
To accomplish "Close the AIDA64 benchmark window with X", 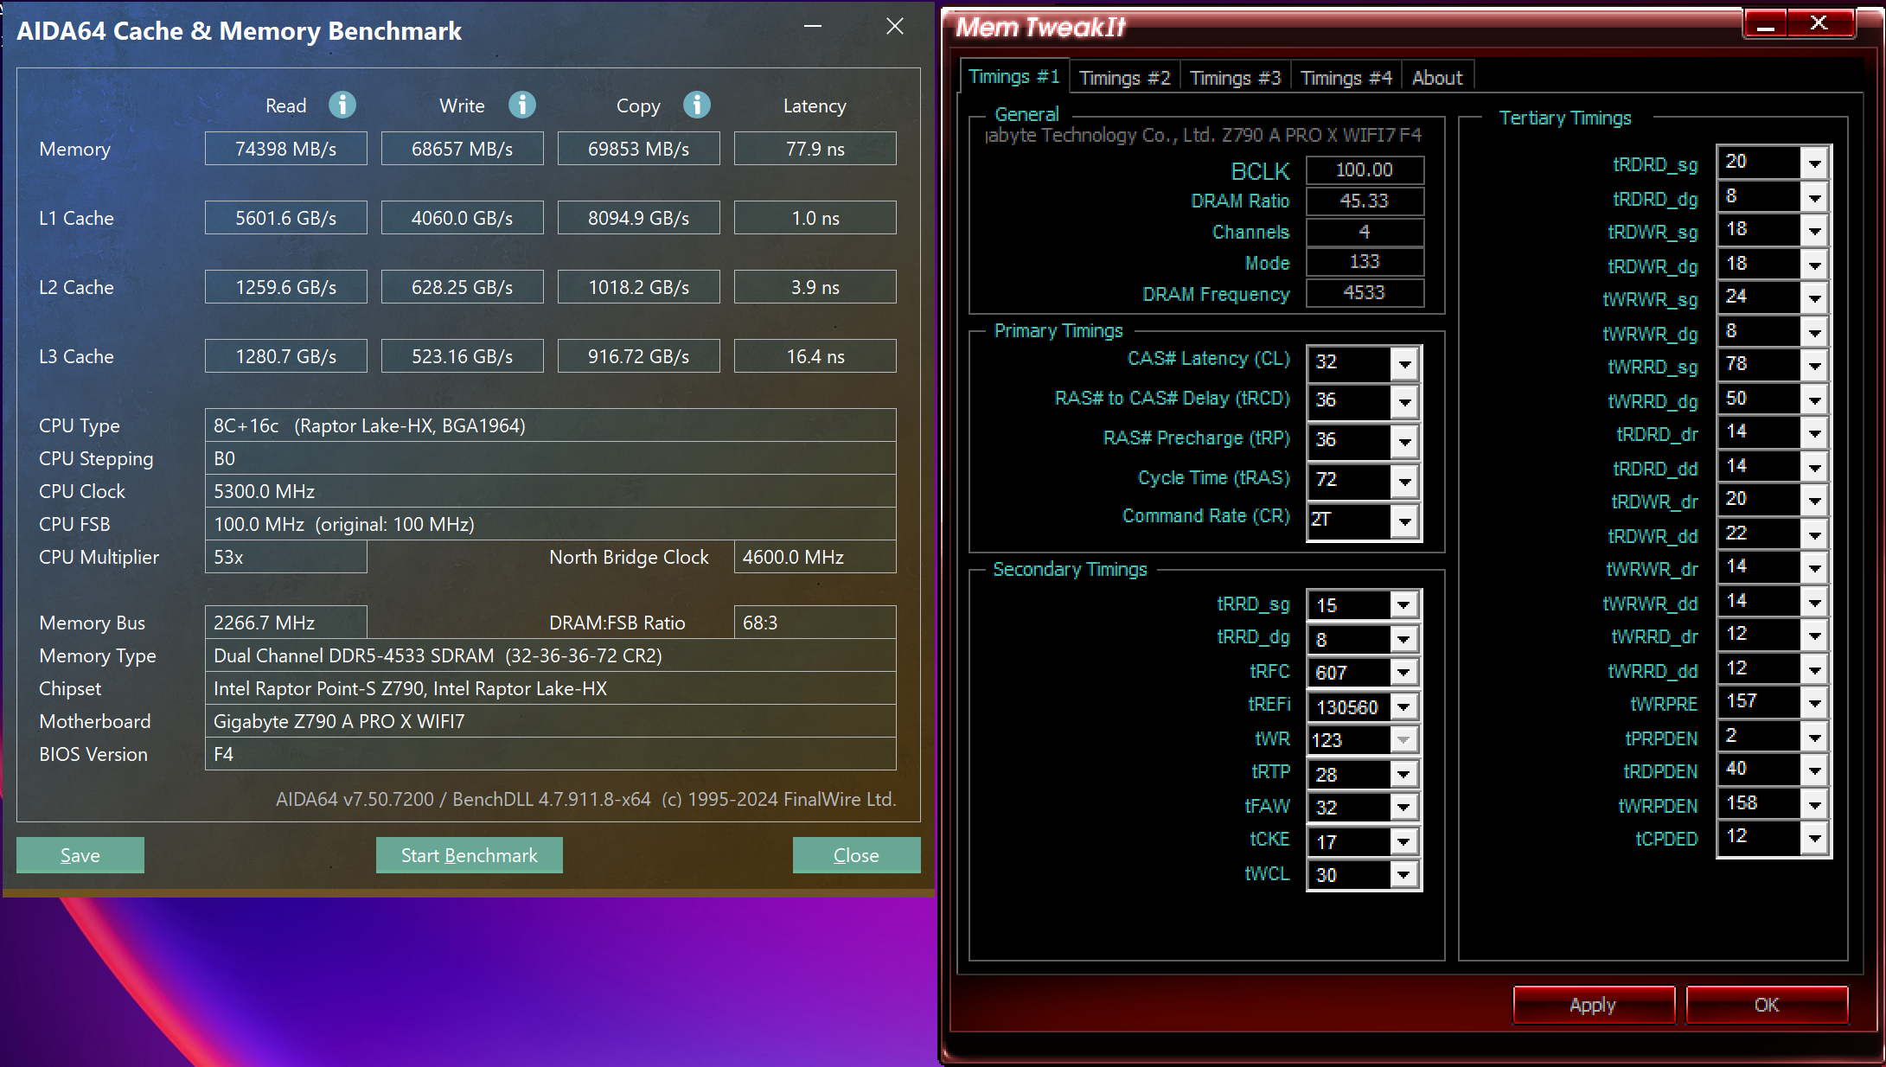I will point(895,26).
